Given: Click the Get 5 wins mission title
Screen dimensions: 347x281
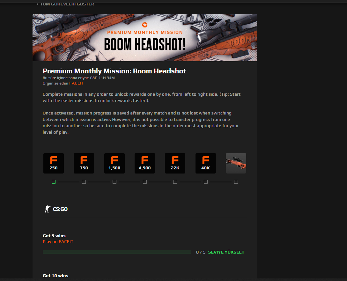Looking at the screenshot, I should [x=54, y=236].
